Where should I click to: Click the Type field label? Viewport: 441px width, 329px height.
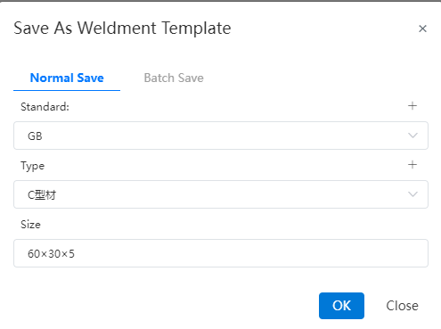pos(32,166)
